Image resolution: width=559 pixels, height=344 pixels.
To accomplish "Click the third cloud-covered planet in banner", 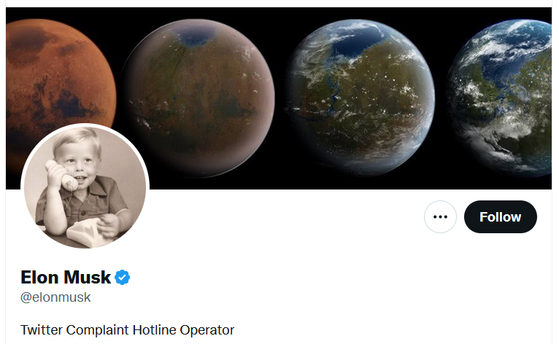I will (360, 98).
